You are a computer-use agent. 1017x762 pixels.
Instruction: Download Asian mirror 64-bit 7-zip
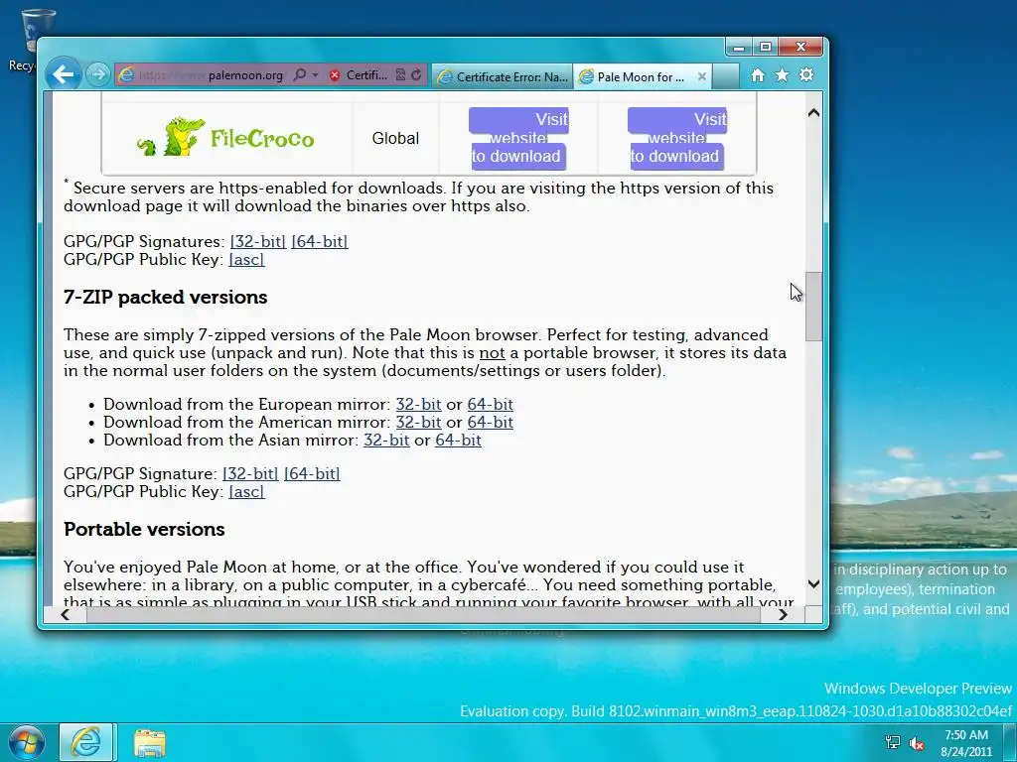(458, 441)
